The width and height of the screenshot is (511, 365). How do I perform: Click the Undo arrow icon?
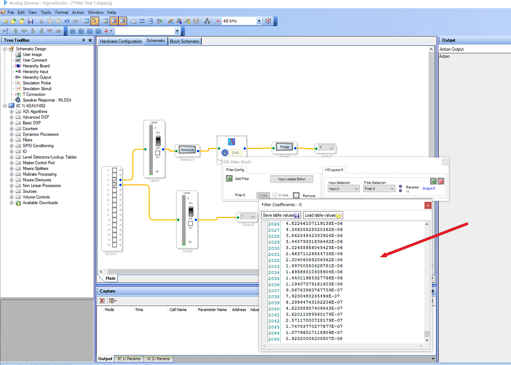pyautogui.click(x=67, y=21)
